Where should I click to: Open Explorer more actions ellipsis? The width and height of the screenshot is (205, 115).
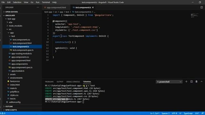tap(38, 7)
